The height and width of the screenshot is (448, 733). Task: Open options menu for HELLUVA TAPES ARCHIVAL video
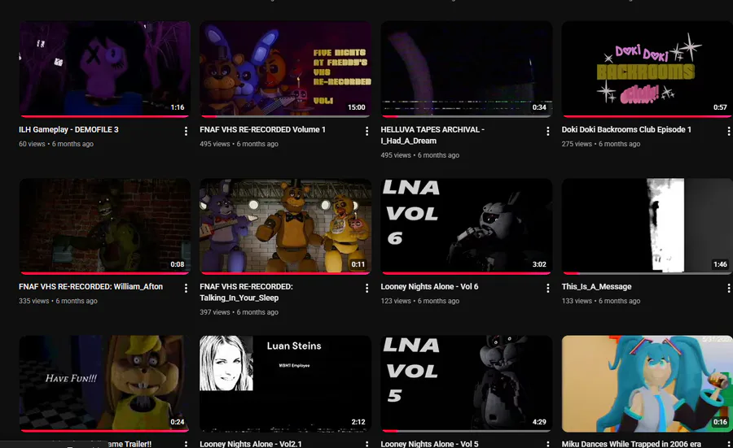point(547,131)
